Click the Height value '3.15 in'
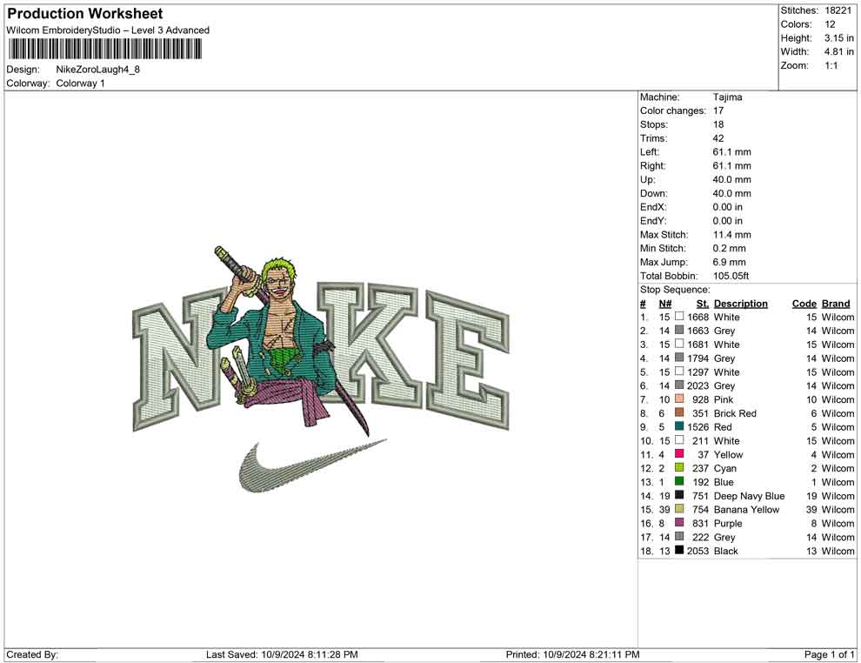The width and height of the screenshot is (861, 663). point(839,38)
